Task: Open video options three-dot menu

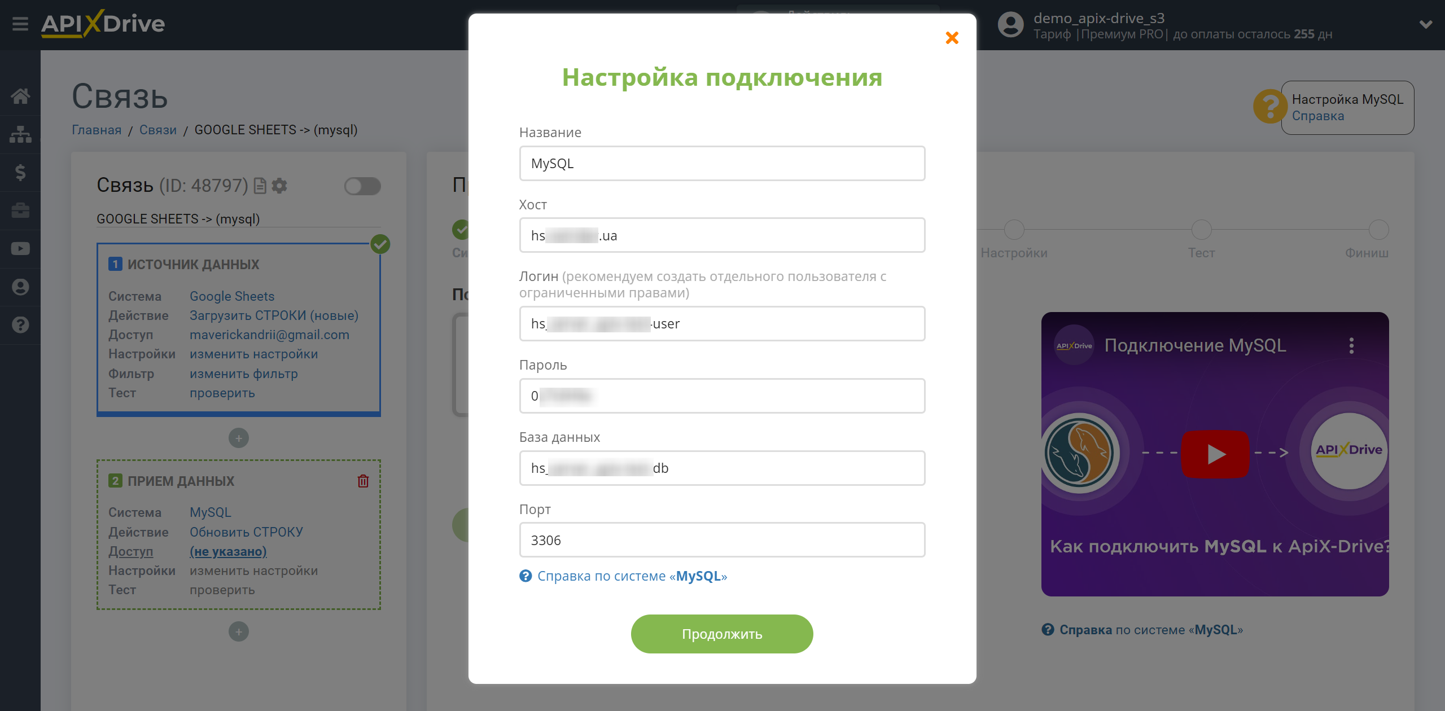Action: point(1351,345)
